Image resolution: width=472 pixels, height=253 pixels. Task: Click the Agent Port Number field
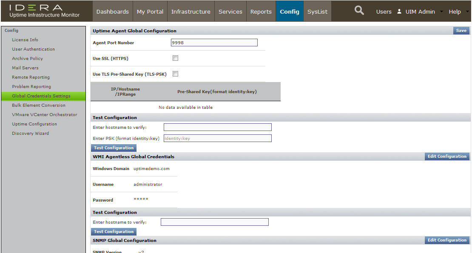click(x=214, y=43)
